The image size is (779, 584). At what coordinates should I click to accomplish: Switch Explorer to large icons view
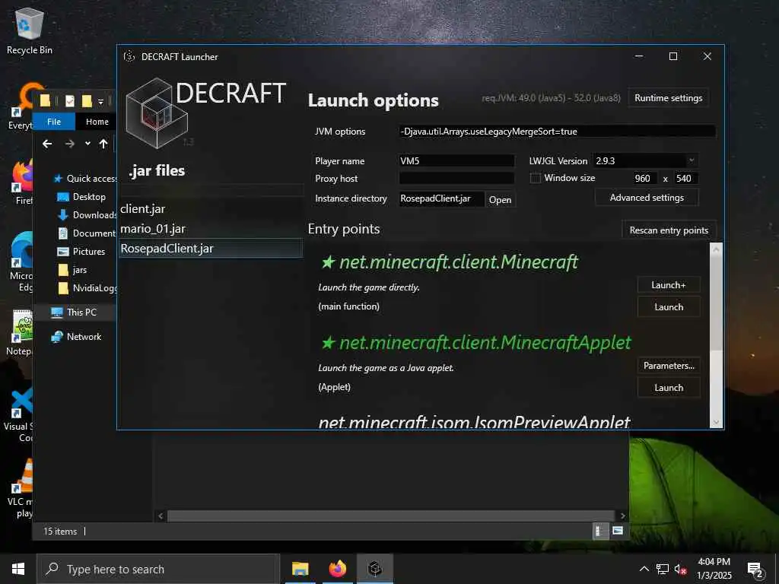[x=618, y=531]
